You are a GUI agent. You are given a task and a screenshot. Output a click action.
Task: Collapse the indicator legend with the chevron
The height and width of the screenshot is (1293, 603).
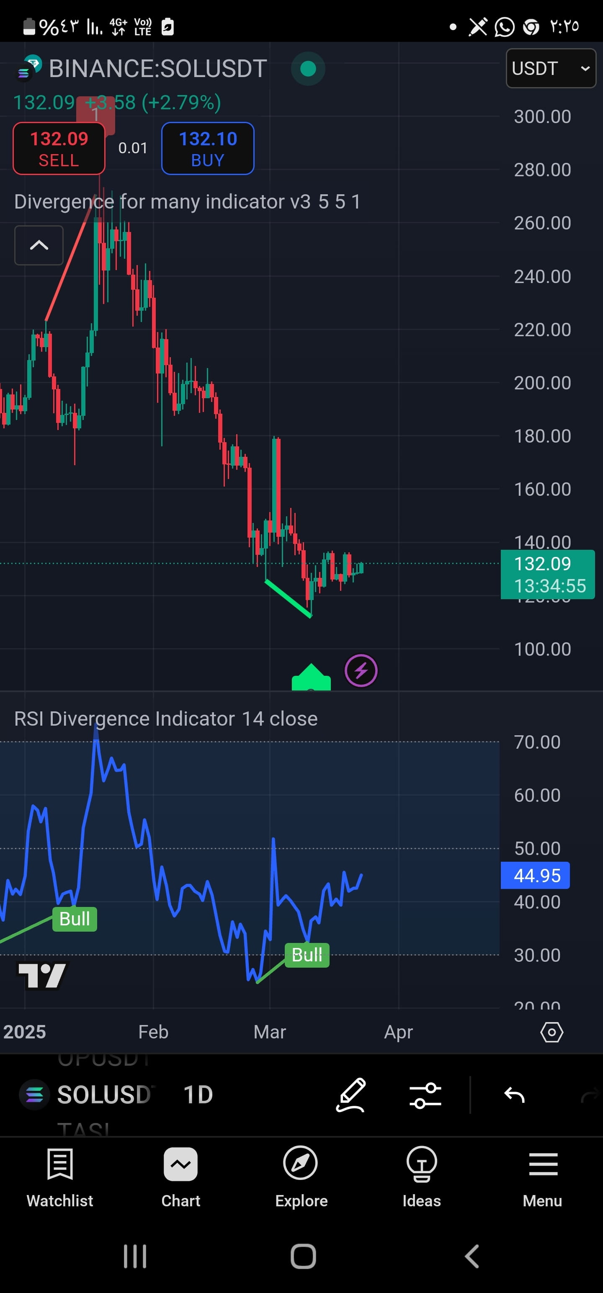pos(39,245)
